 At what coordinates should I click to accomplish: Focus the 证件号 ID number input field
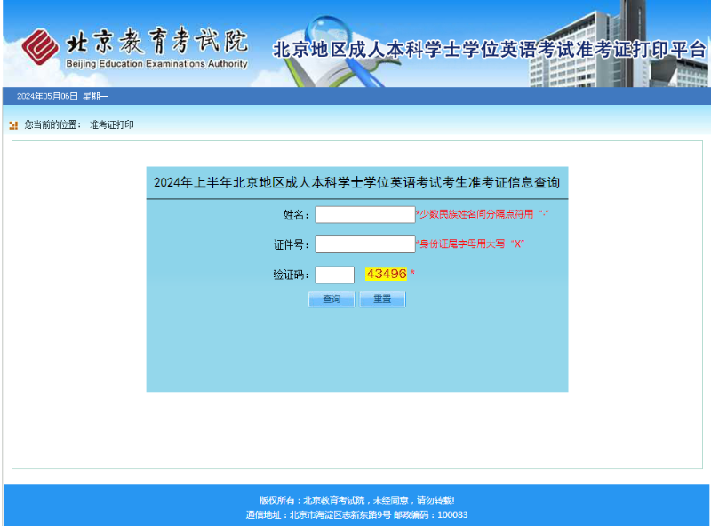coord(364,244)
